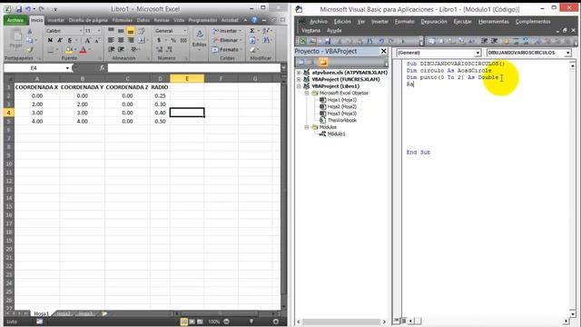581x327 pixels.
Task: Click the indent icon in VBA edit toolbar
Action: 484,41
